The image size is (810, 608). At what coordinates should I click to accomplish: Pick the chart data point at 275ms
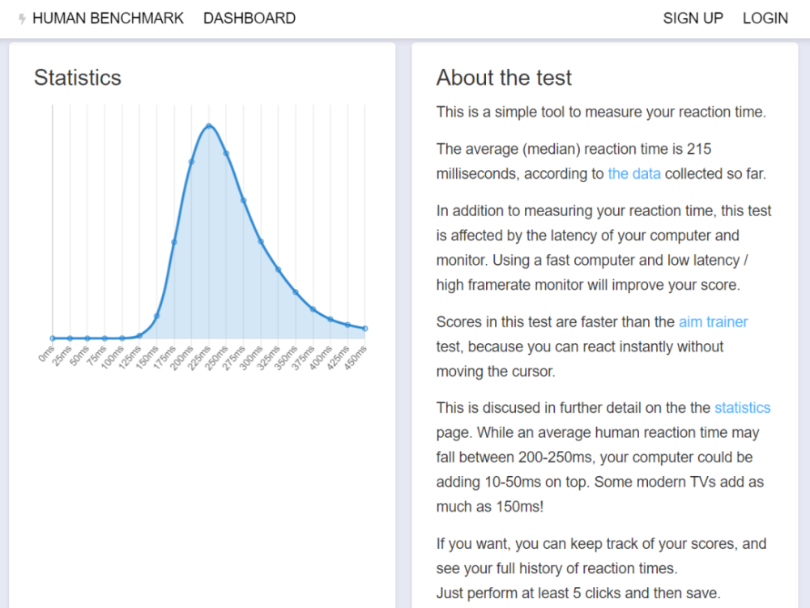point(243,200)
